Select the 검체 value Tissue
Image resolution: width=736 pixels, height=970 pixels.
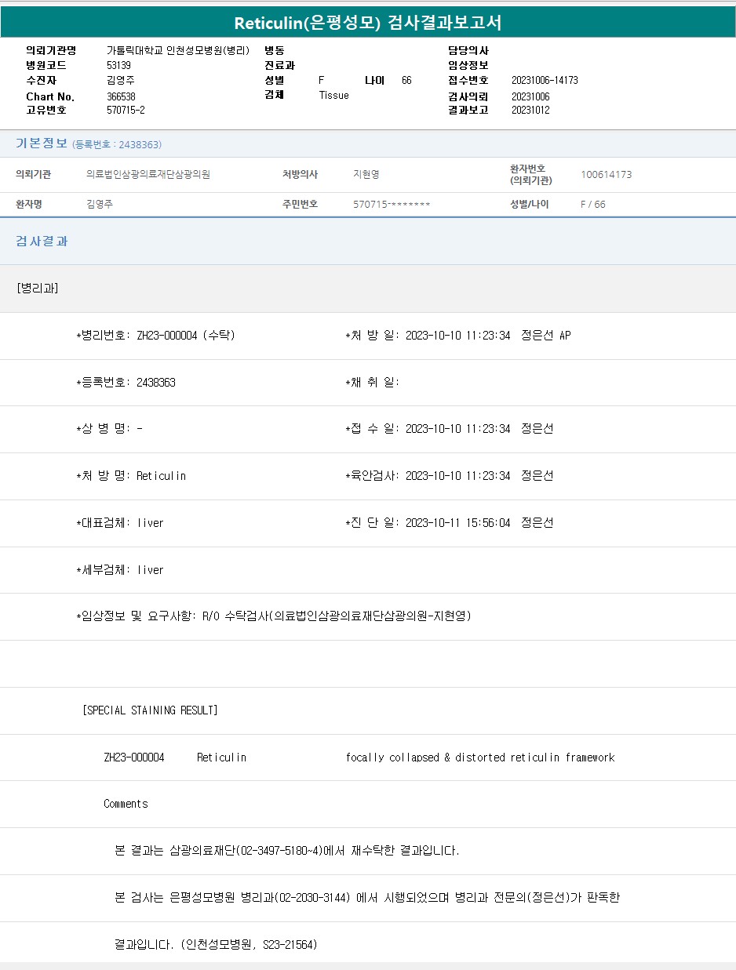point(333,95)
